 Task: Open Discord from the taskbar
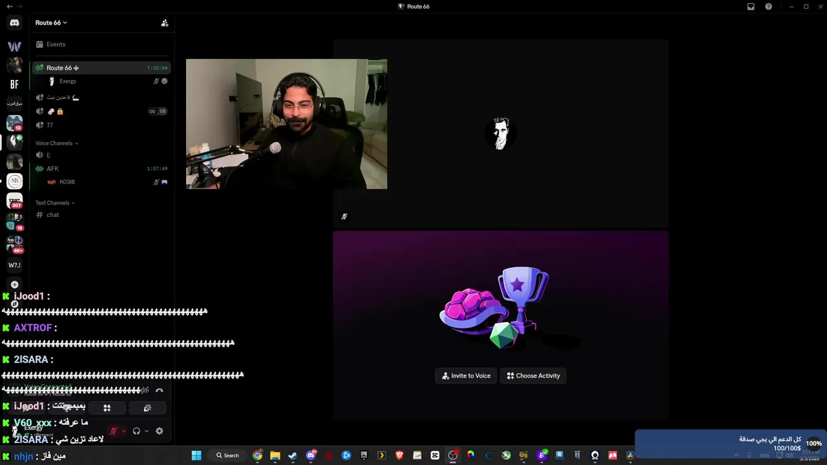pyautogui.click(x=311, y=455)
